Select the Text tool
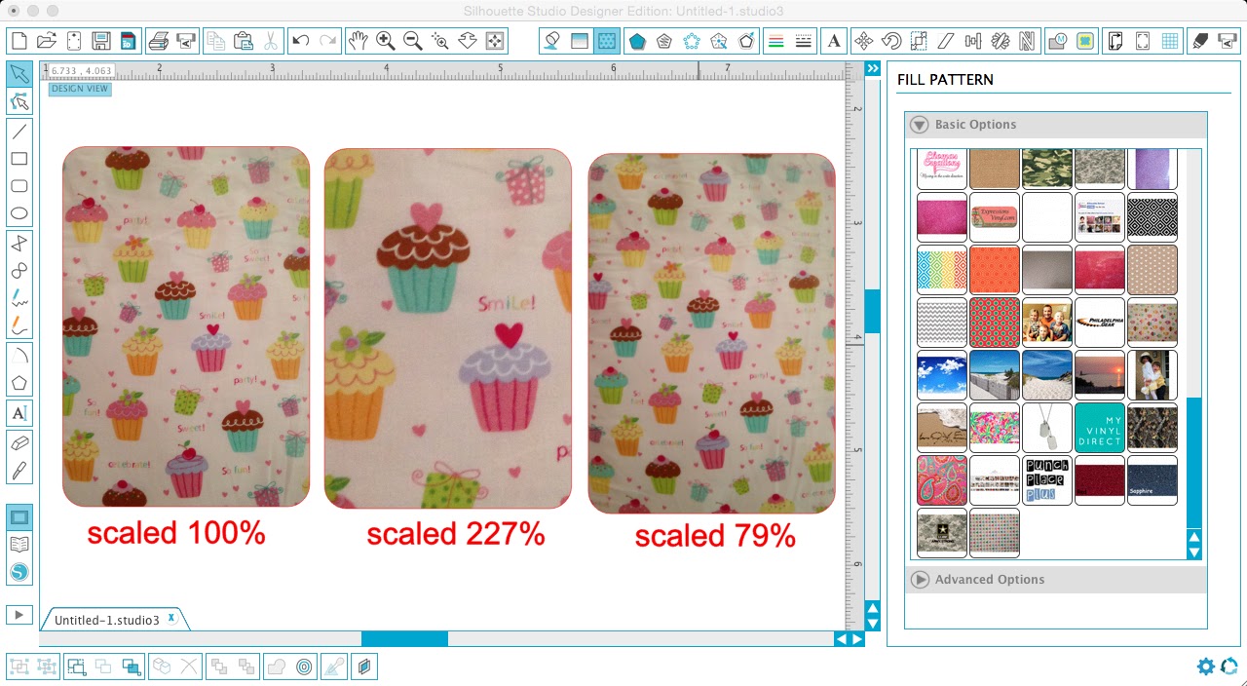 tap(19, 413)
